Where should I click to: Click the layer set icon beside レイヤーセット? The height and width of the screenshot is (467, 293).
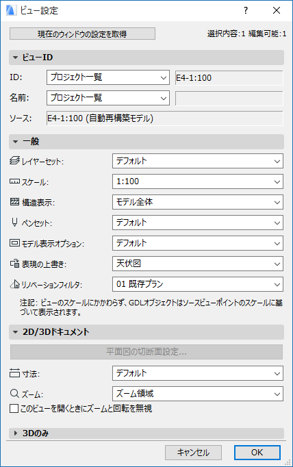[14, 161]
